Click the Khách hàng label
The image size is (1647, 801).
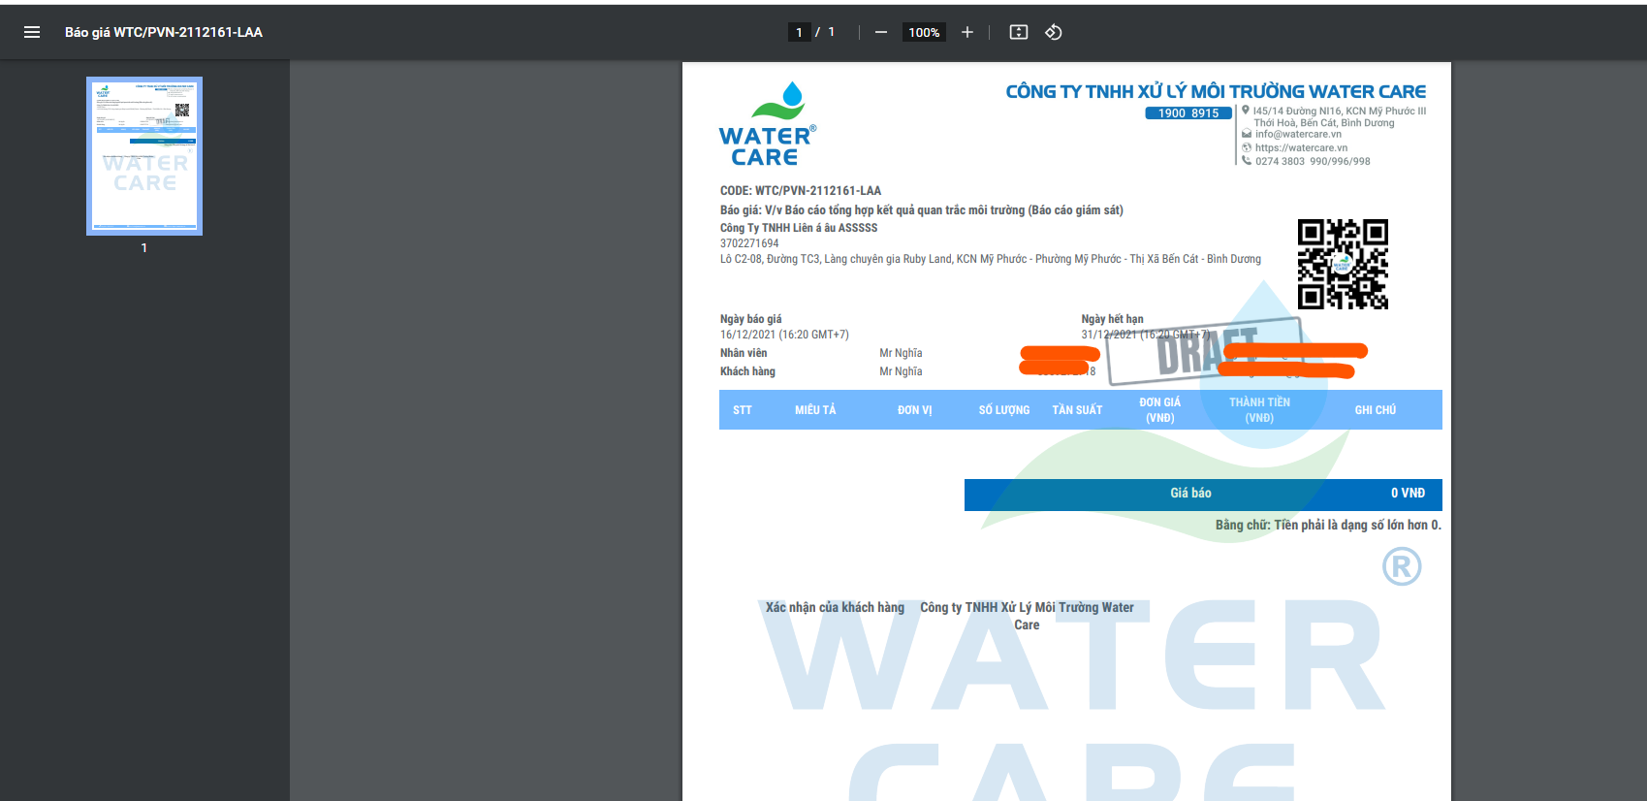click(x=747, y=371)
